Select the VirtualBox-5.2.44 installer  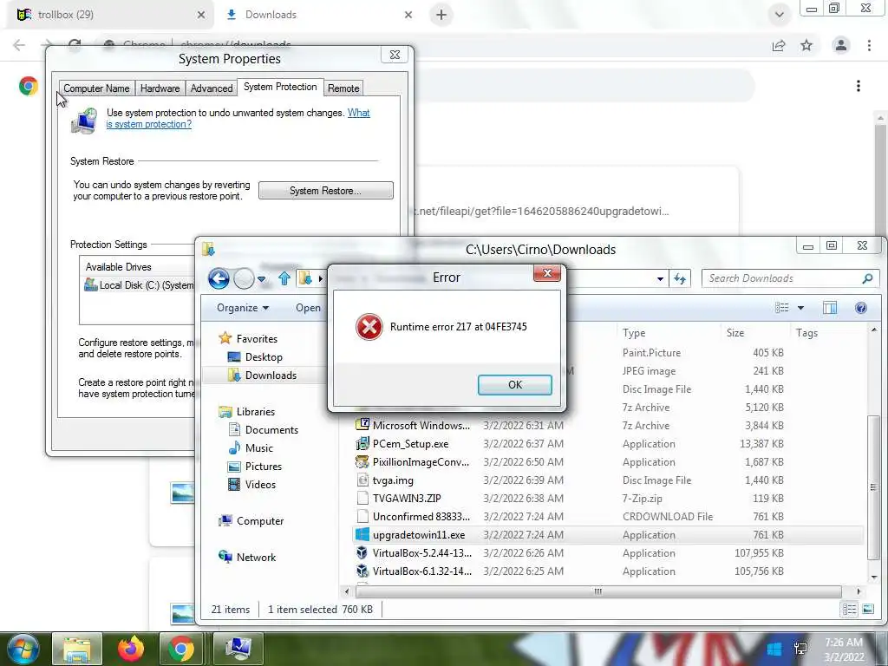point(421,552)
